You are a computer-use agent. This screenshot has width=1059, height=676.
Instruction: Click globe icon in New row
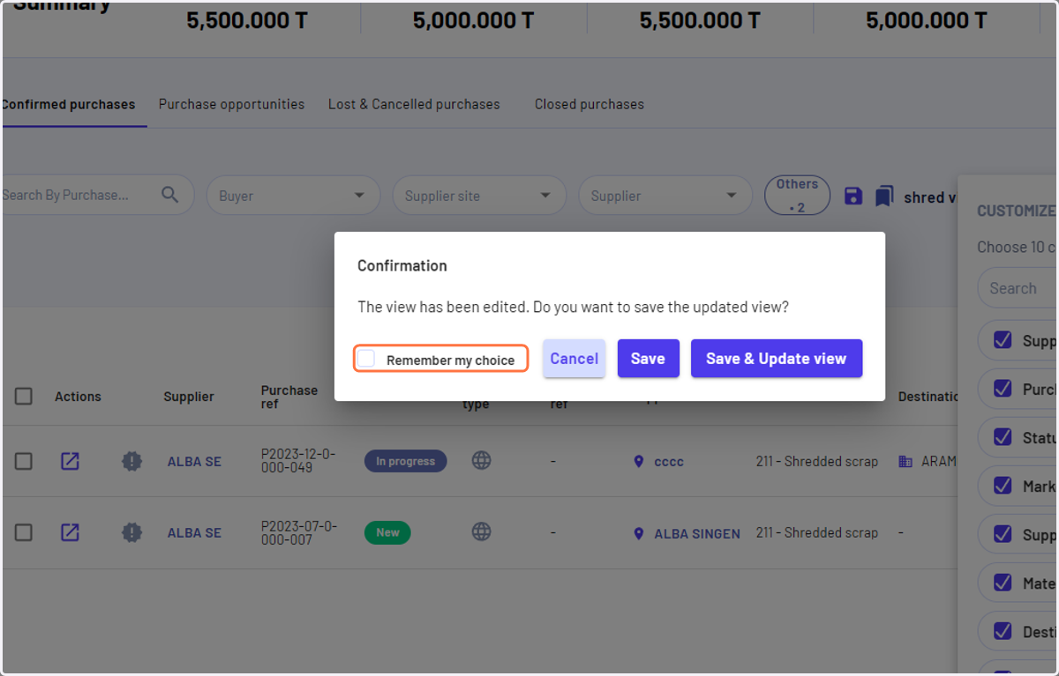[x=481, y=531]
